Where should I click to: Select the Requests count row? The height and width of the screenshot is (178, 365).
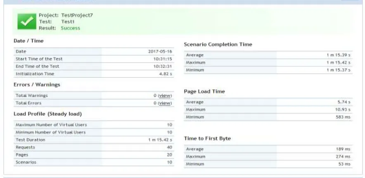tap(94, 148)
